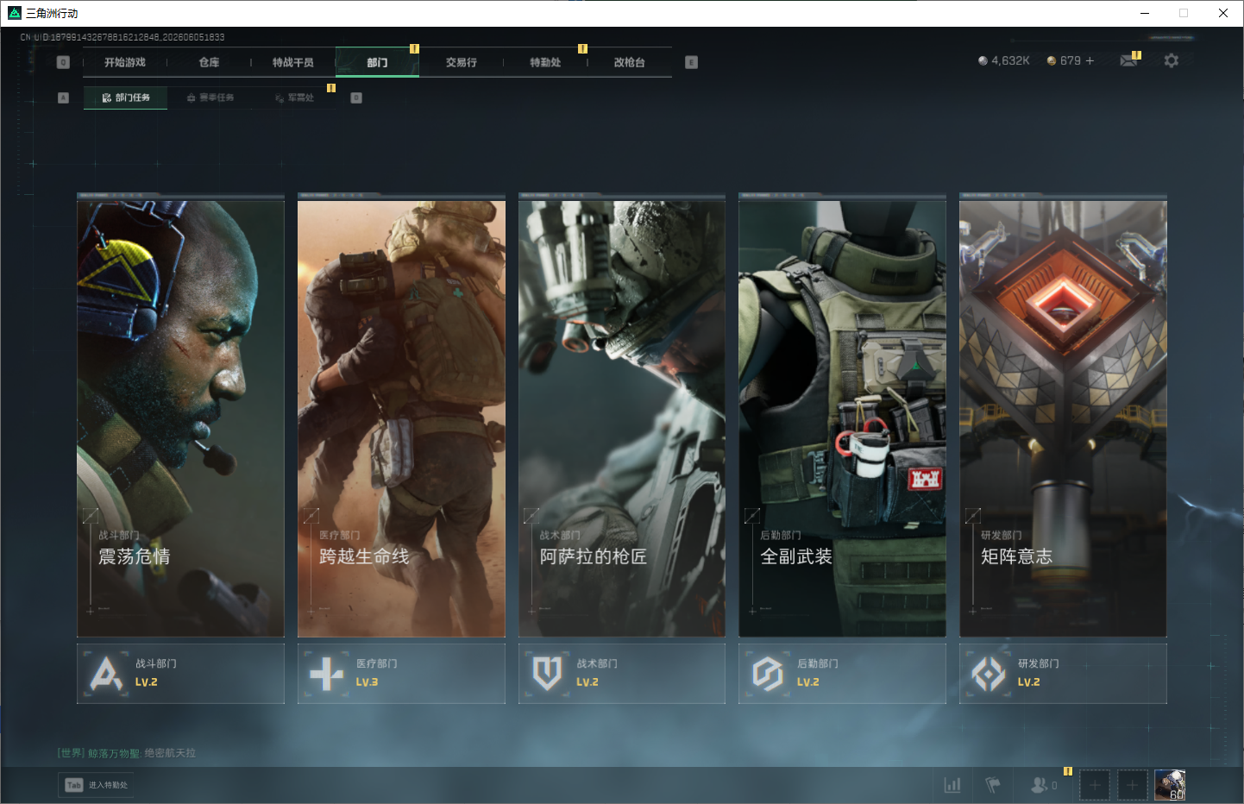Add currency with the plus button
1244x804 pixels.
coord(1090,60)
